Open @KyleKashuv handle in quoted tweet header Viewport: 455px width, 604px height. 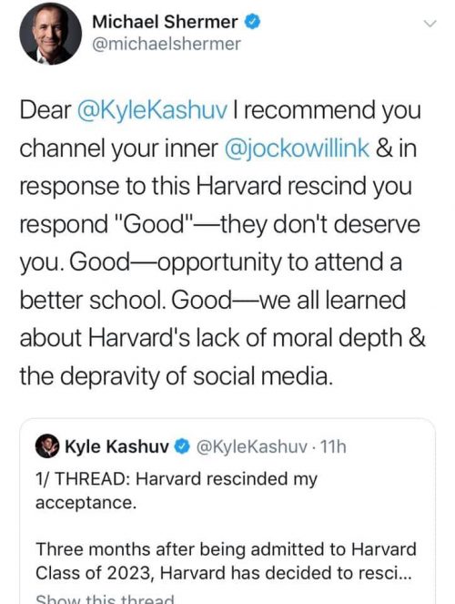point(252,446)
